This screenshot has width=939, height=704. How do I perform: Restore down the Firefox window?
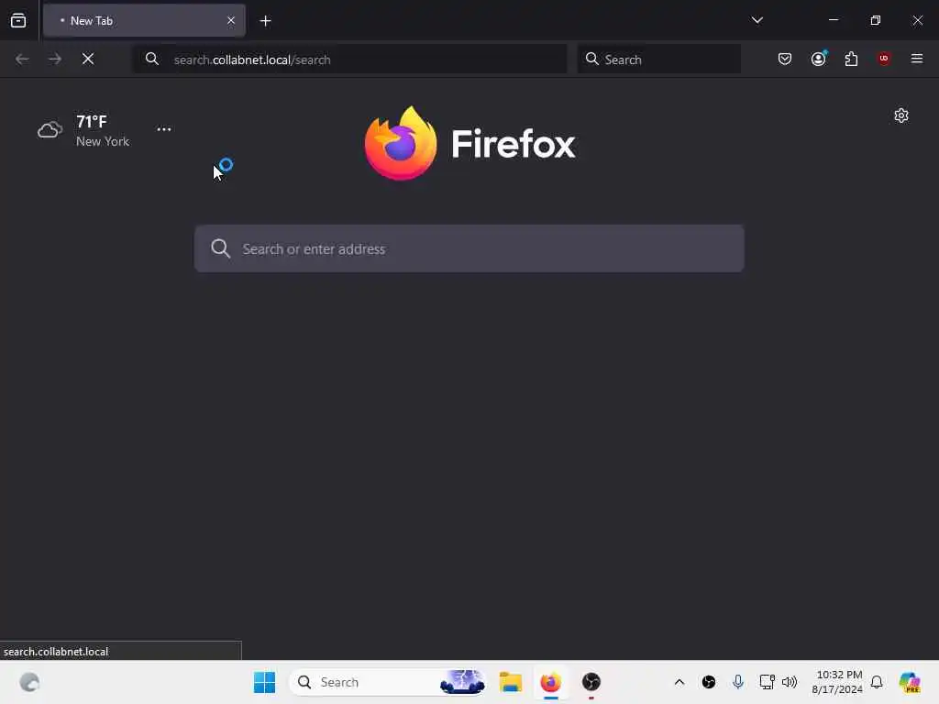(876, 20)
